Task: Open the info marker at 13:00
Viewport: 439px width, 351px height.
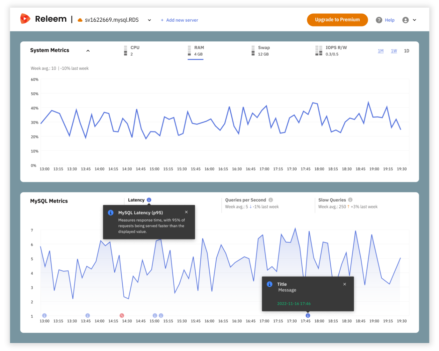Action: click(x=44, y=315)
